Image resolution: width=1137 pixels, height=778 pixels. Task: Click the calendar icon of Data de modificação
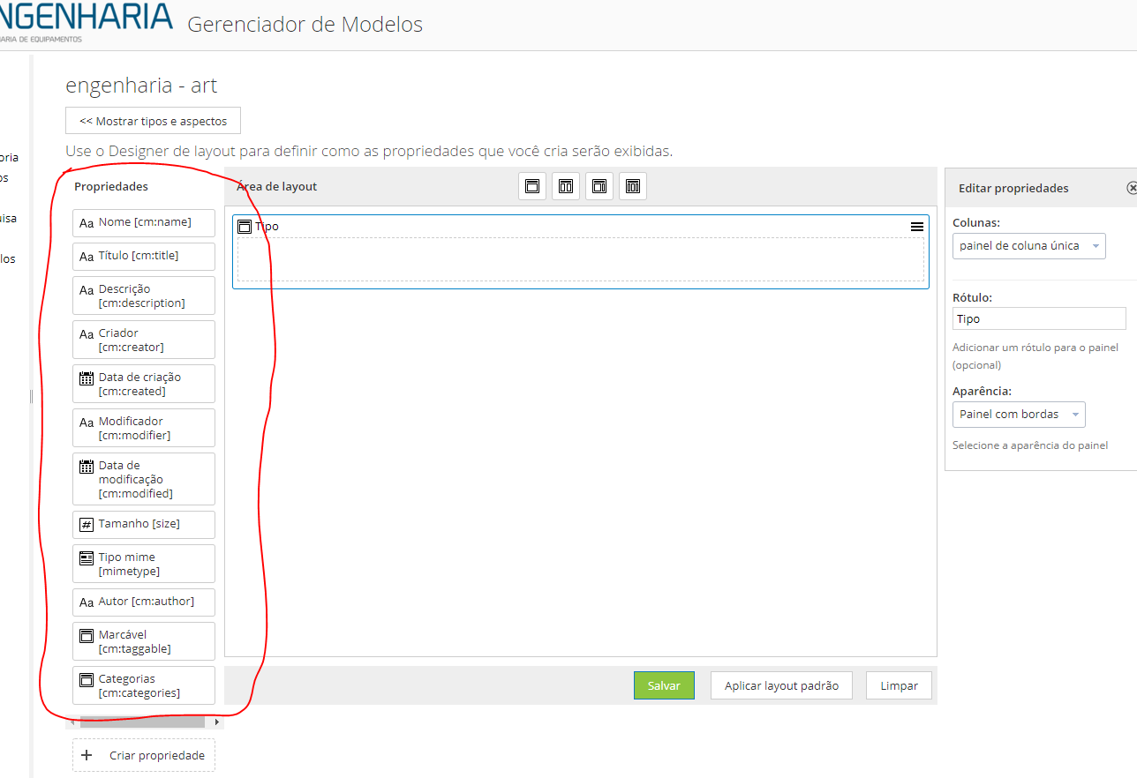(x=87, y=467)
